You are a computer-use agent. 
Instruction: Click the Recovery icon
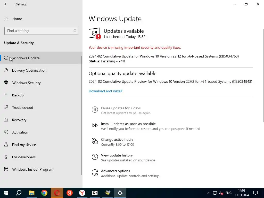click(x=6, y=120)
